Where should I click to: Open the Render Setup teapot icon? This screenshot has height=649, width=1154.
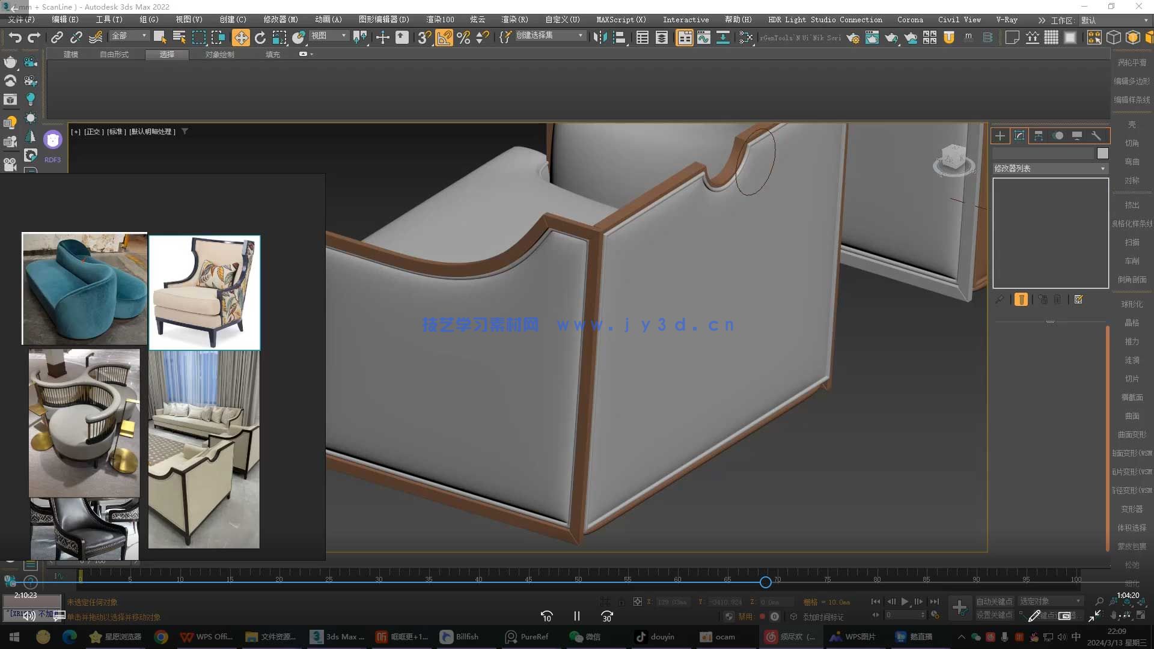[852, 38]
